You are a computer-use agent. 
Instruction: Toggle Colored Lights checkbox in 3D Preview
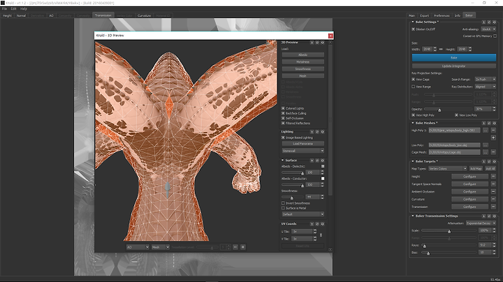283,108
